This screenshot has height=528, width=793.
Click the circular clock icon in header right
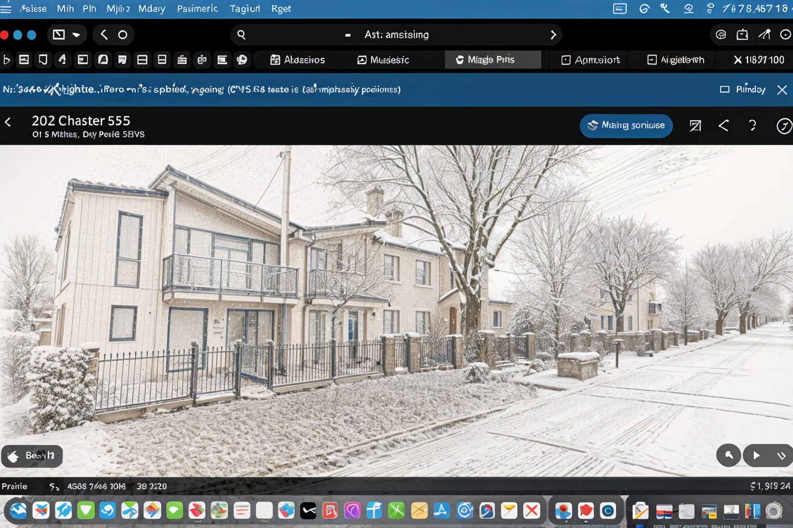(784, 126)
